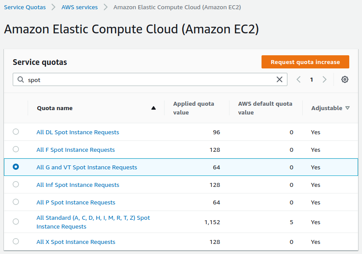
Task: Go to the next page of quotas
Action: click(324, 79)
